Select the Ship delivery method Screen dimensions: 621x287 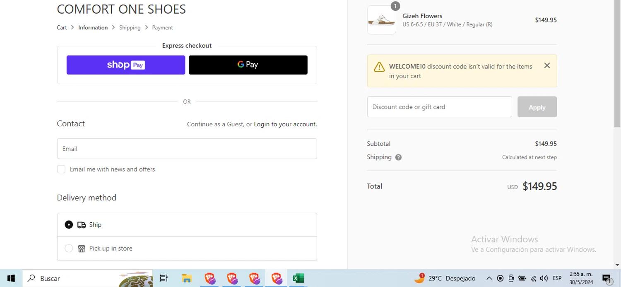pyautogui.click(x=69, y=224)
